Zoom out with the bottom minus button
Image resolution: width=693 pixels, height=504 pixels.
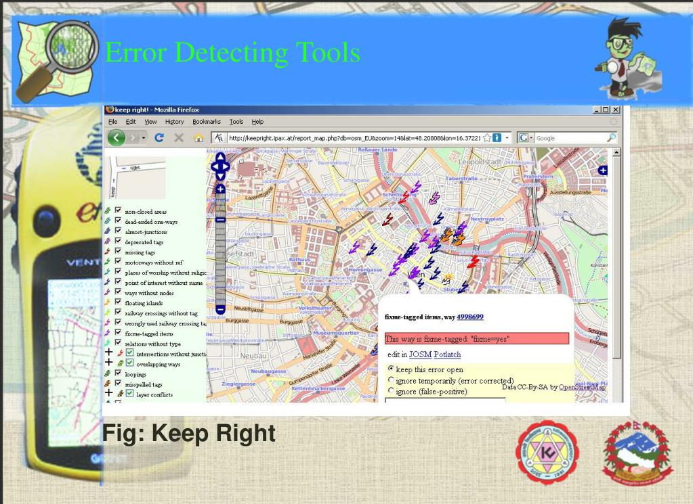click(220, 309)
